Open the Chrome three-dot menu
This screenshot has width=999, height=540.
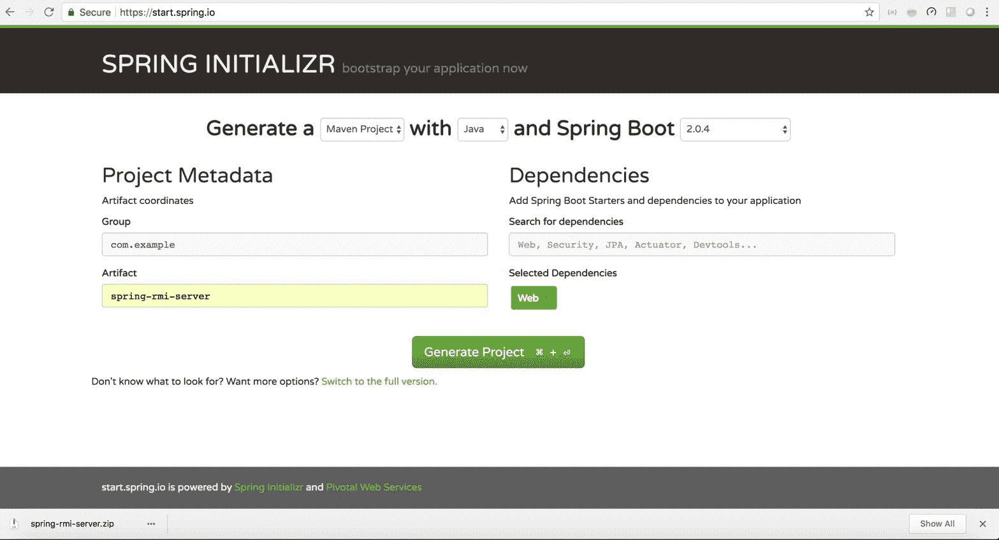[x=987, y=12]
